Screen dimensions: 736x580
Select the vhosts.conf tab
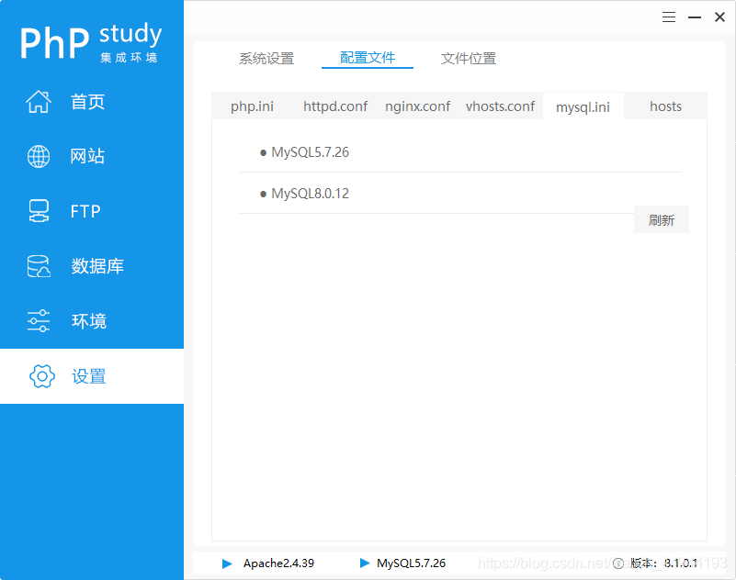pyautogui.click(x=500, y=106)
